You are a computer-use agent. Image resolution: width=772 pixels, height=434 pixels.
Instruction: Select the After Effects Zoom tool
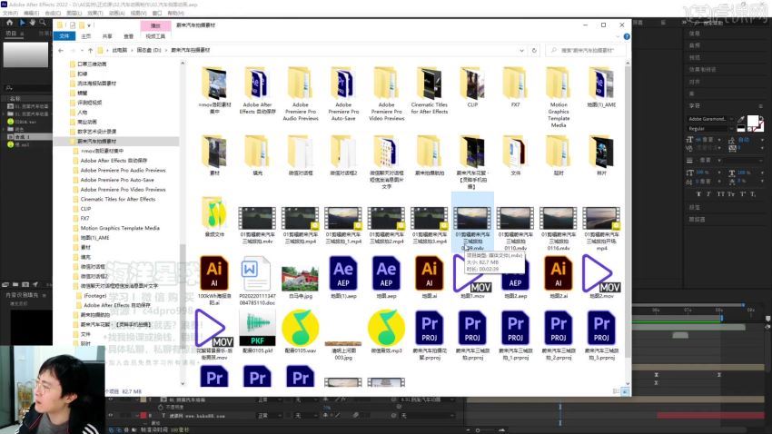pyautogui.click(x=43, y=23)
